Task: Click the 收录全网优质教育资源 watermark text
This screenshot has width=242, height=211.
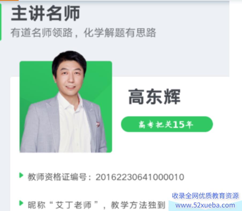Action: 205,196
